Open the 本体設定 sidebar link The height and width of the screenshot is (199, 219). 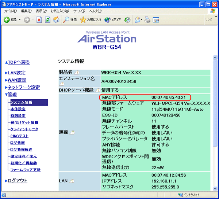point(18,109)
